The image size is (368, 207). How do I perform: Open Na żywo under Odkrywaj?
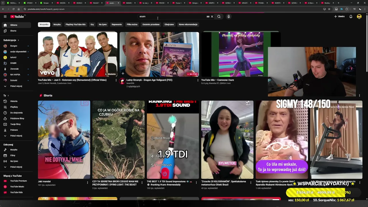[x=16, y=161]
